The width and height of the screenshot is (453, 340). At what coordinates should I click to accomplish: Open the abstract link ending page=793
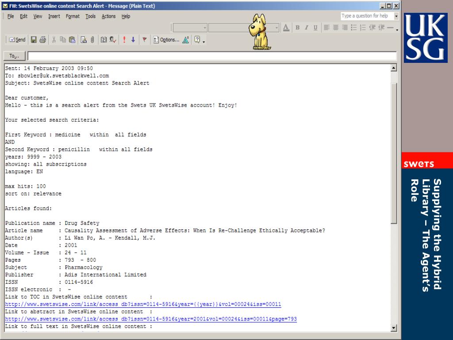point(151,319)
